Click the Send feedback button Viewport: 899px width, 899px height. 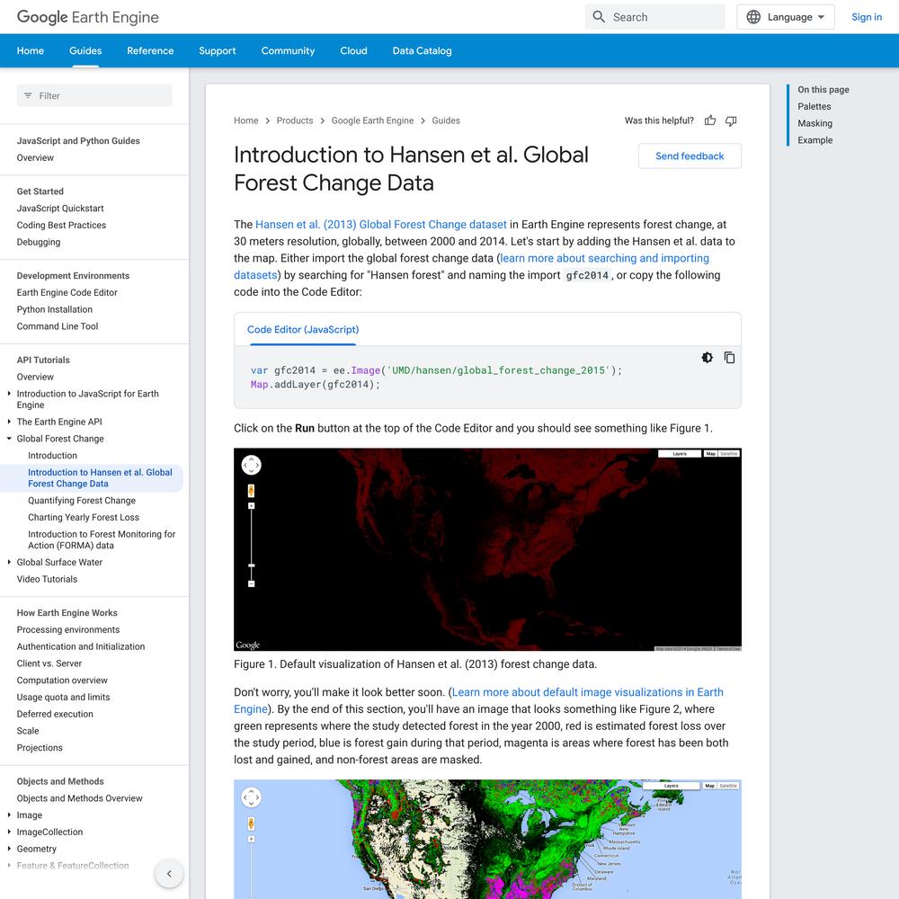coord(690,156)
